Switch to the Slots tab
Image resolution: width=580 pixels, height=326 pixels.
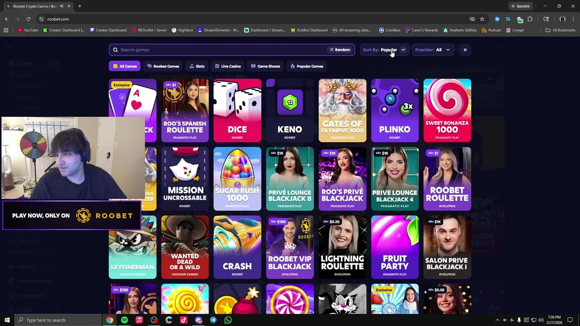point(197,66)
